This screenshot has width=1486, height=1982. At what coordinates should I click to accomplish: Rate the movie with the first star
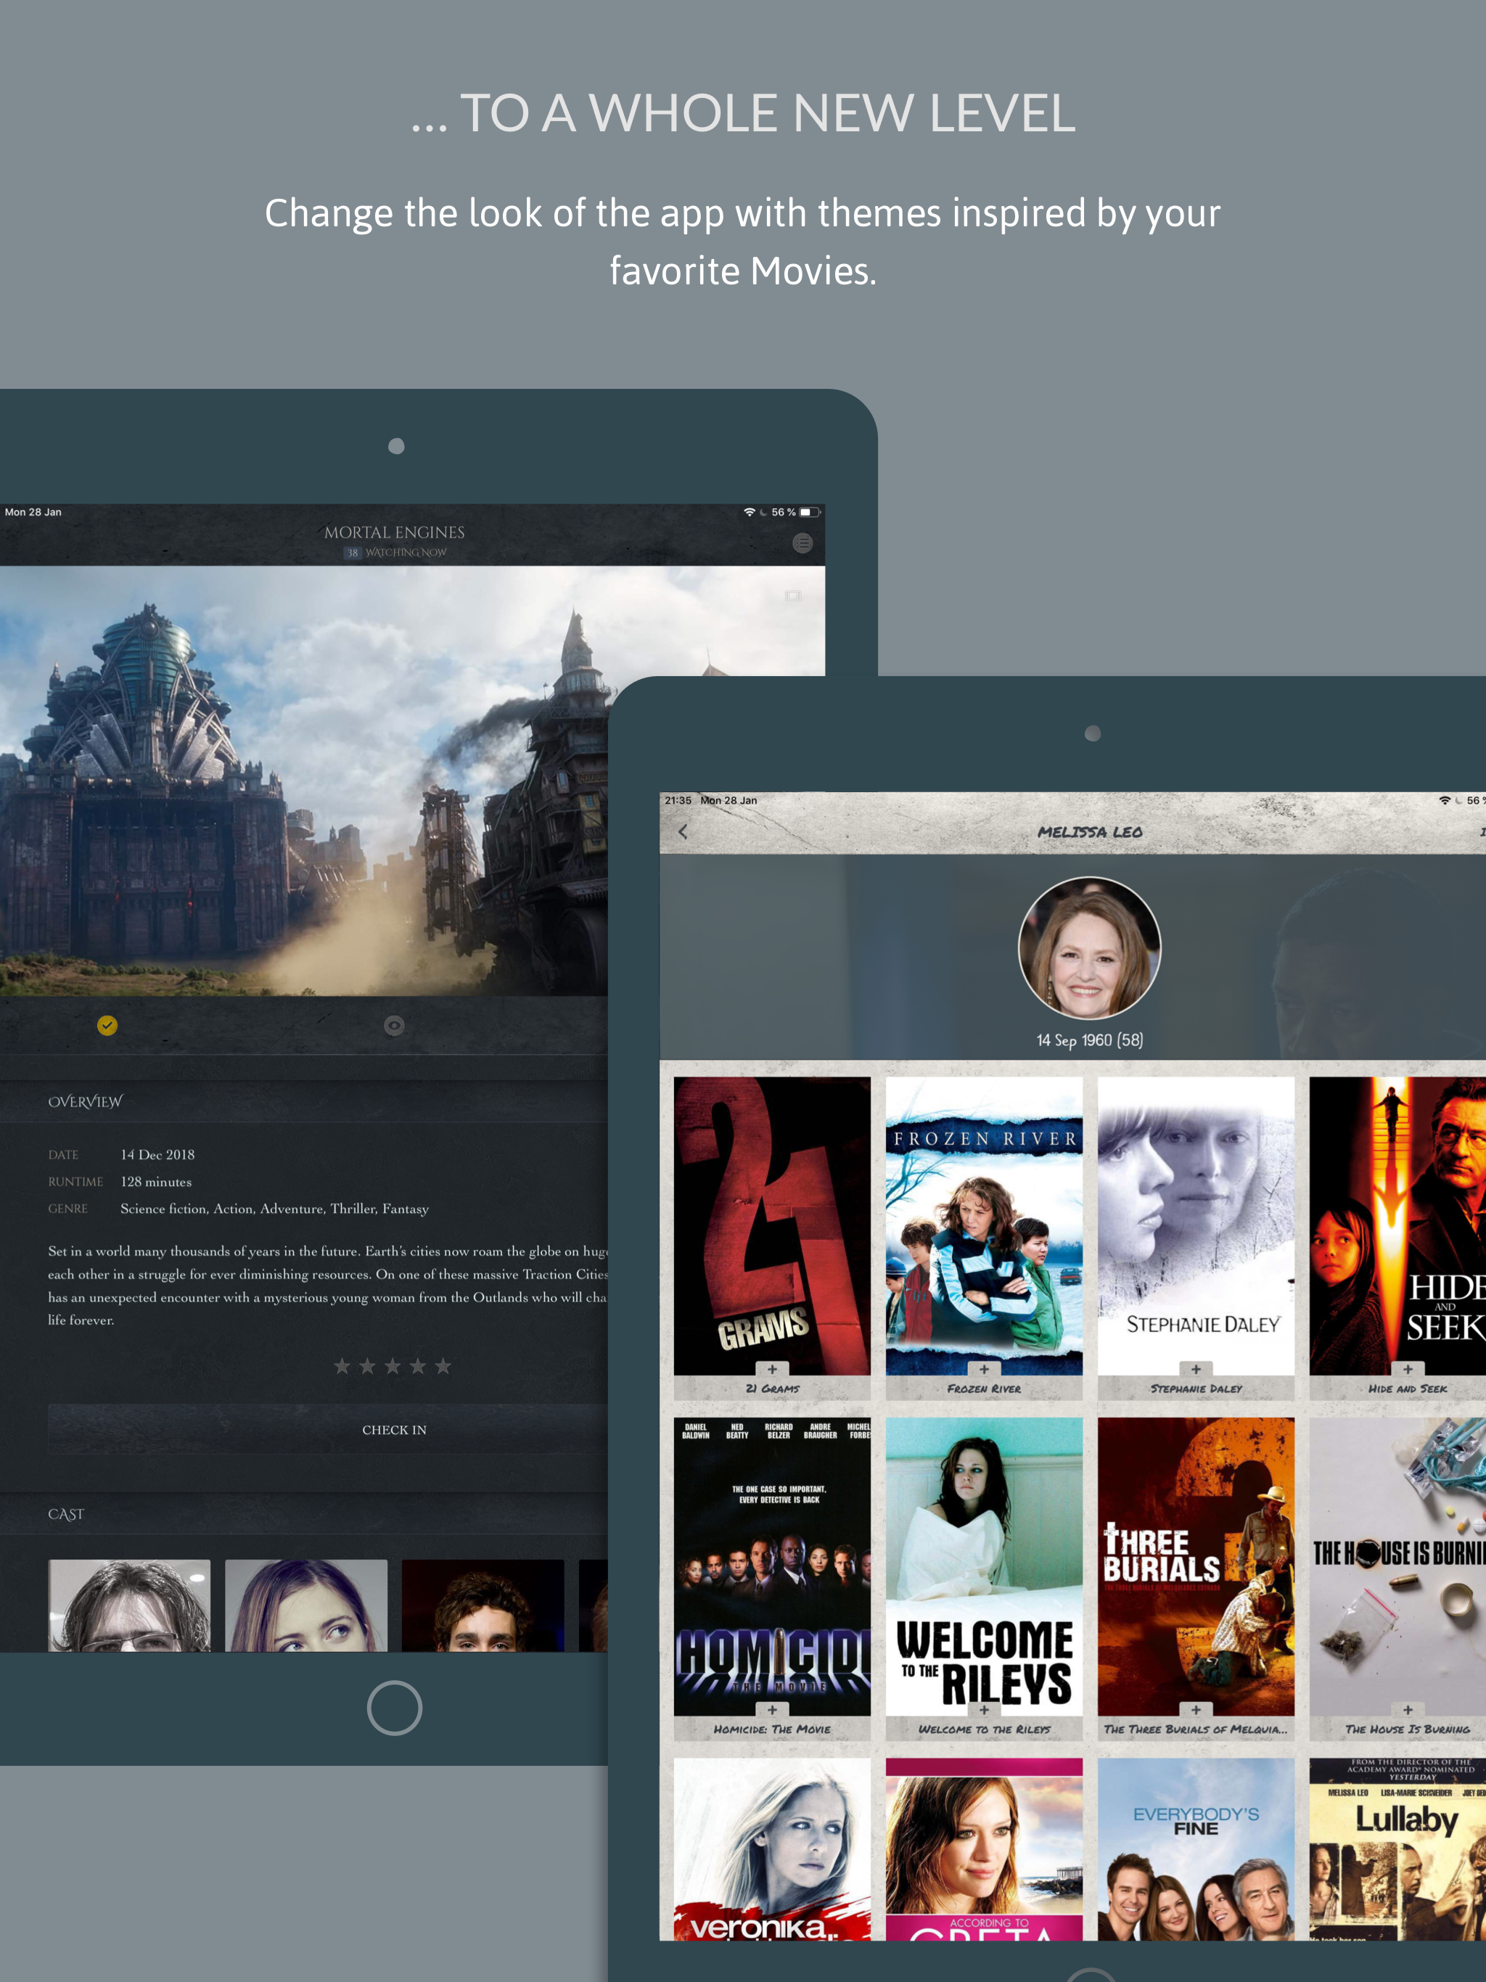pyautogui.click(x=342, y=1365)
